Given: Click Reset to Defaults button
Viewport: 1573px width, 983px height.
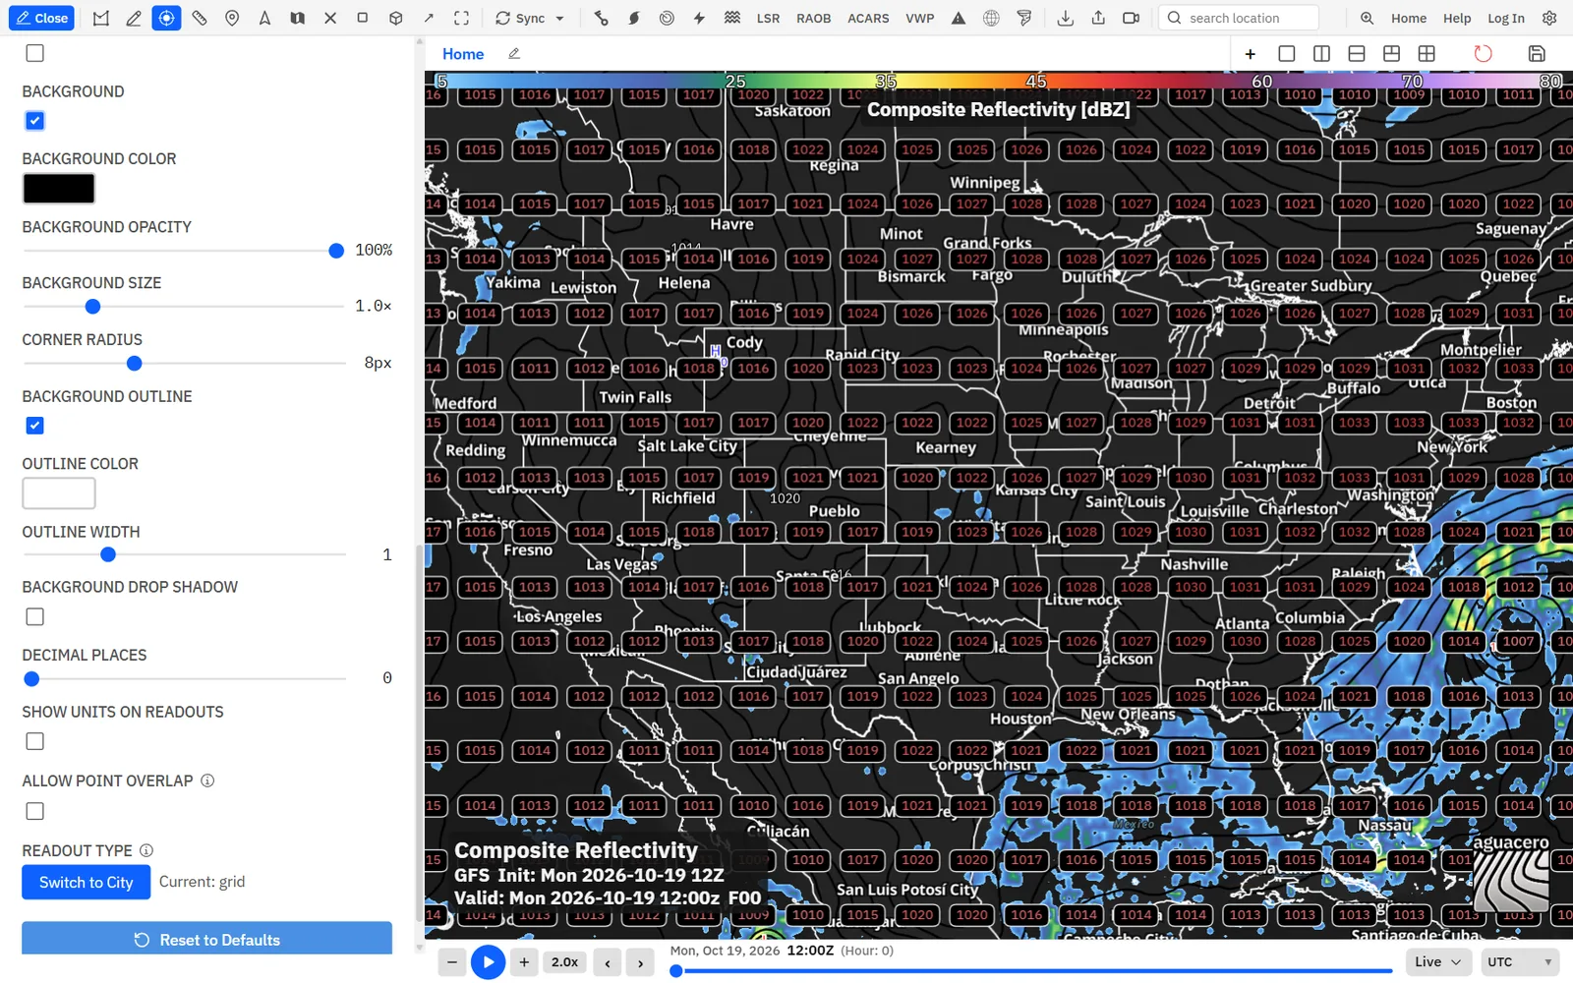Looking at the screenshot, I should pyautogui.click(x=206, y=939).
